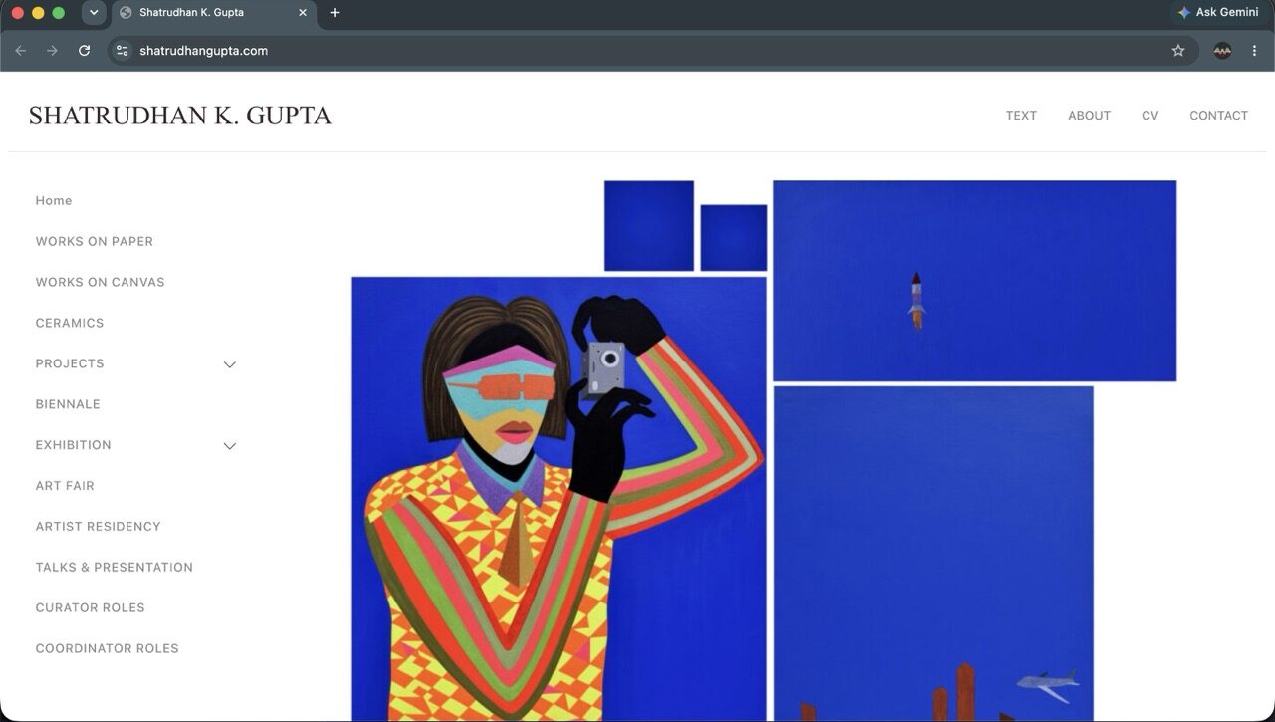The width and height of the screenshot is (1275, 722).
Task: Open the ABOUT page
Action: [1089, 116]
